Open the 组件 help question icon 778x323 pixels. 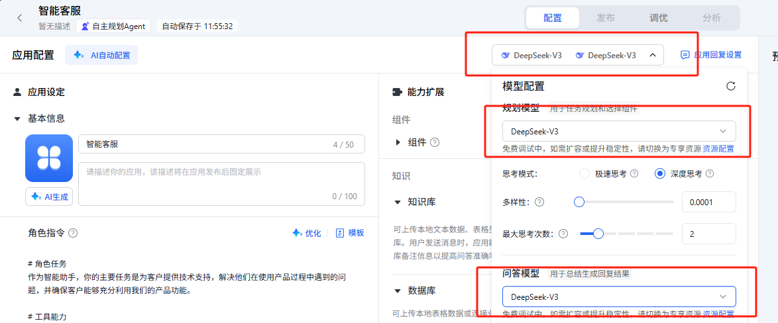point(435,143)
